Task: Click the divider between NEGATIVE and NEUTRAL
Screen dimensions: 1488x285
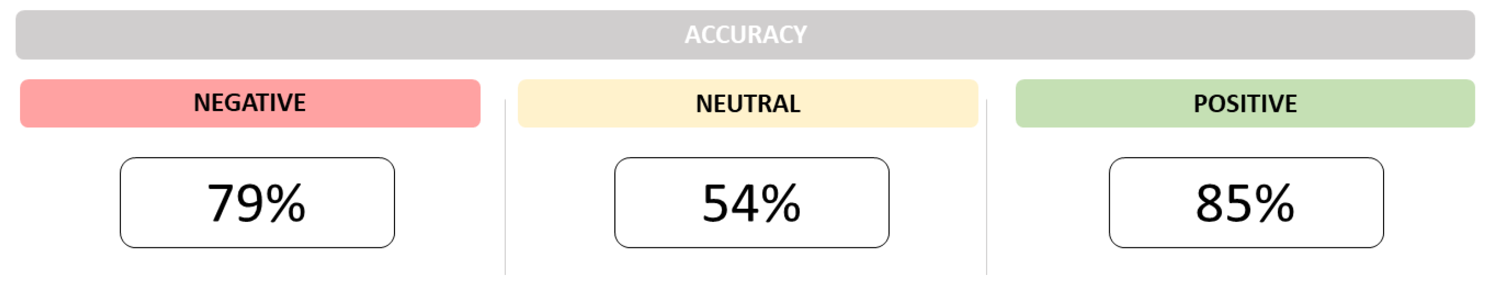Action: click(x=505, y=187)
